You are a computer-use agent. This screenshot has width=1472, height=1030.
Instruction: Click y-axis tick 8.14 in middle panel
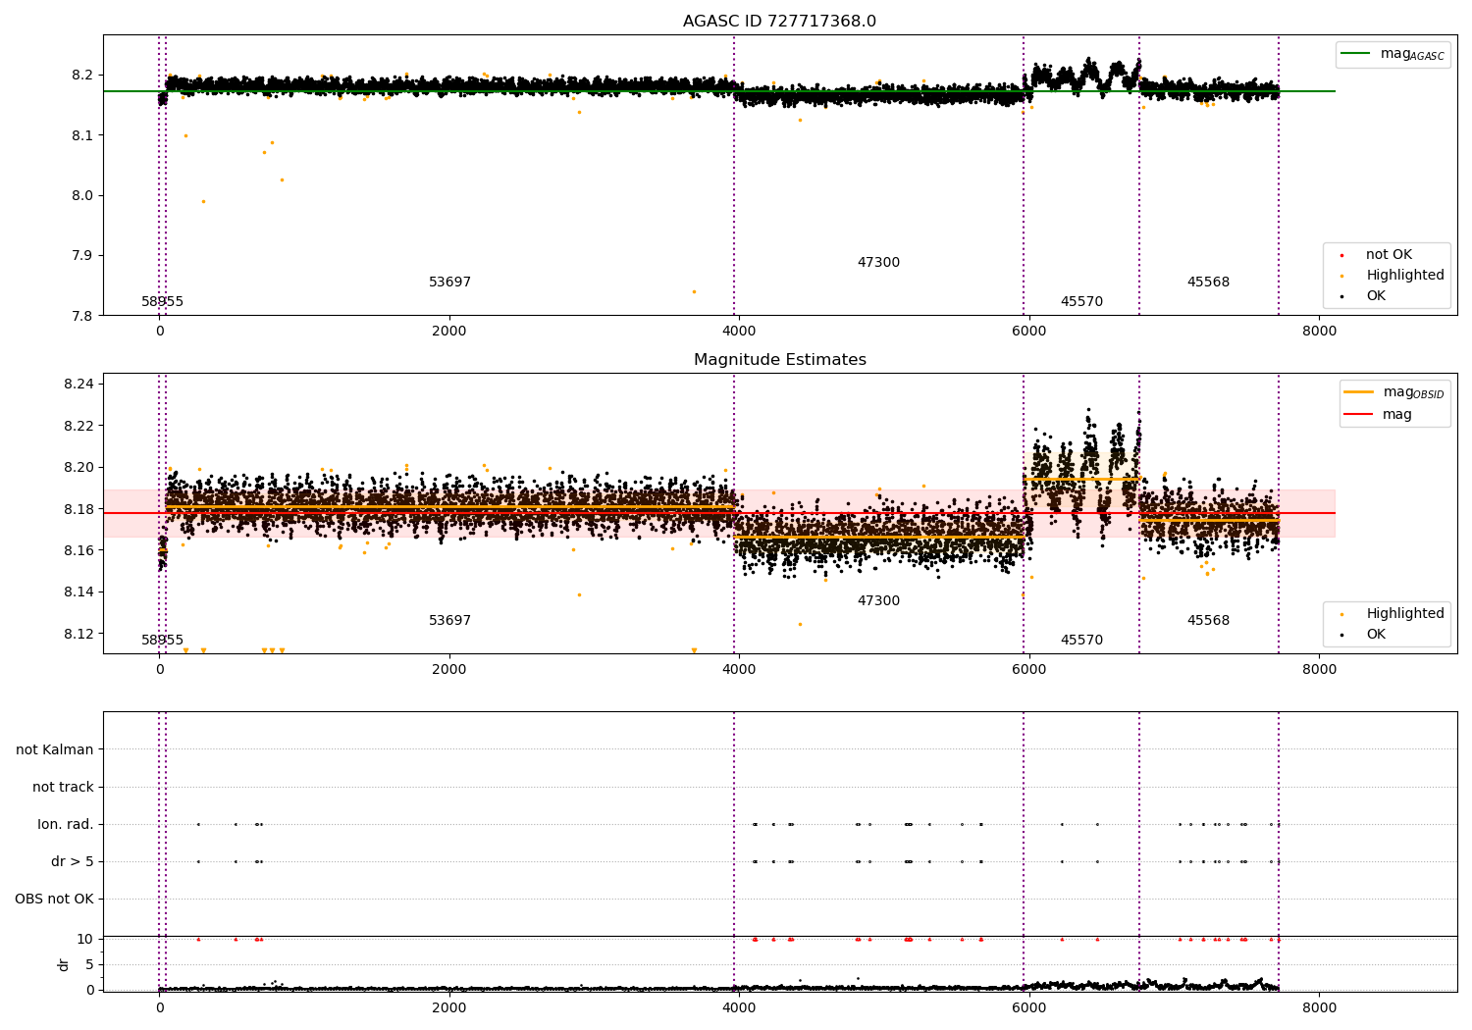pos(79,592)
